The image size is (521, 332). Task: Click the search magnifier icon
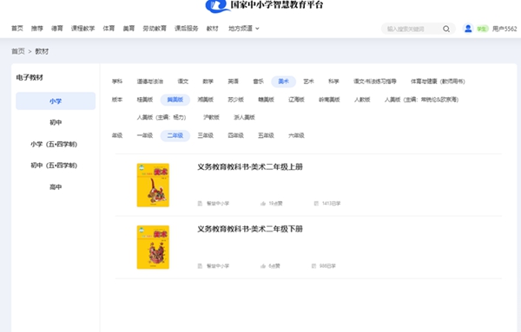pyautogui.click(x=446, y=29)
